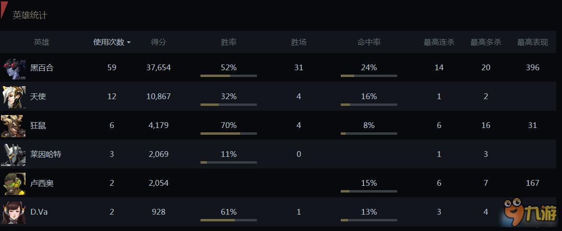The image size is (562, 231).
Task: Click the 天使 hero portrait icon
Action: (x=13, y=97)
